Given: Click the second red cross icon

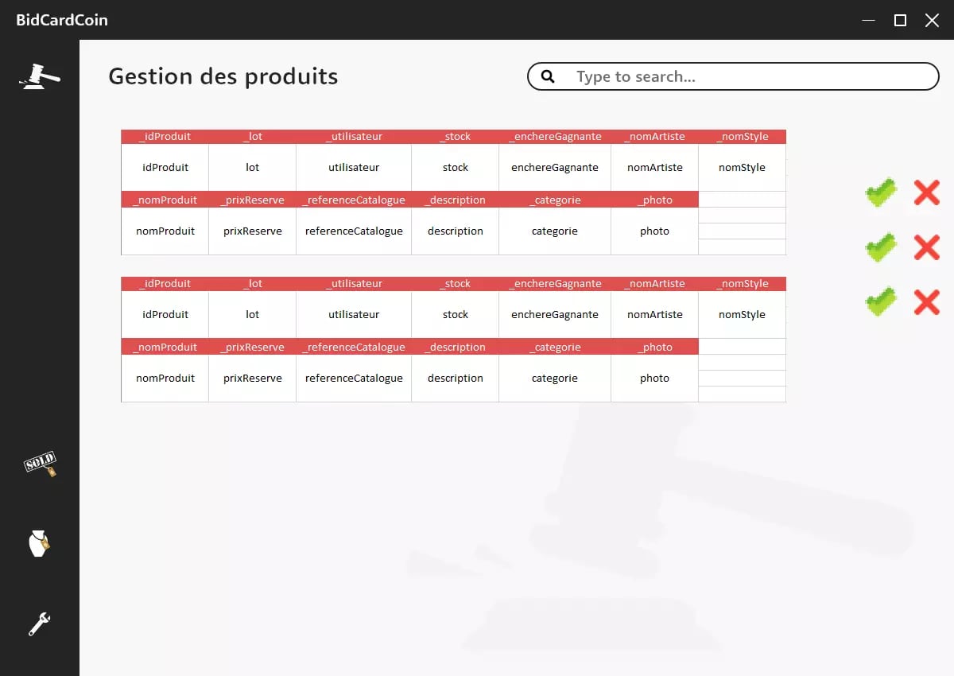Looking at the screenshot, I should click(x=926, y=247).
